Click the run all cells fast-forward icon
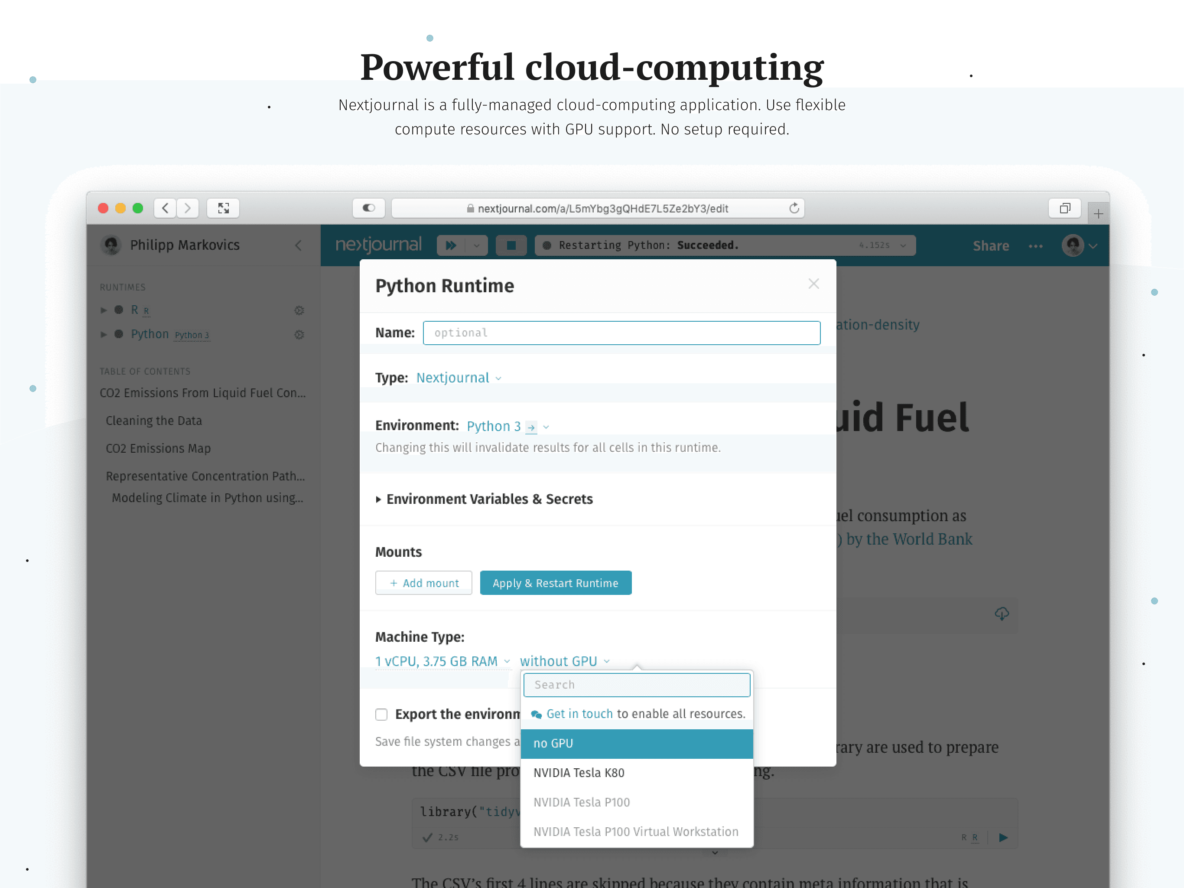The image size is (1184, 888). coord(451,245)
